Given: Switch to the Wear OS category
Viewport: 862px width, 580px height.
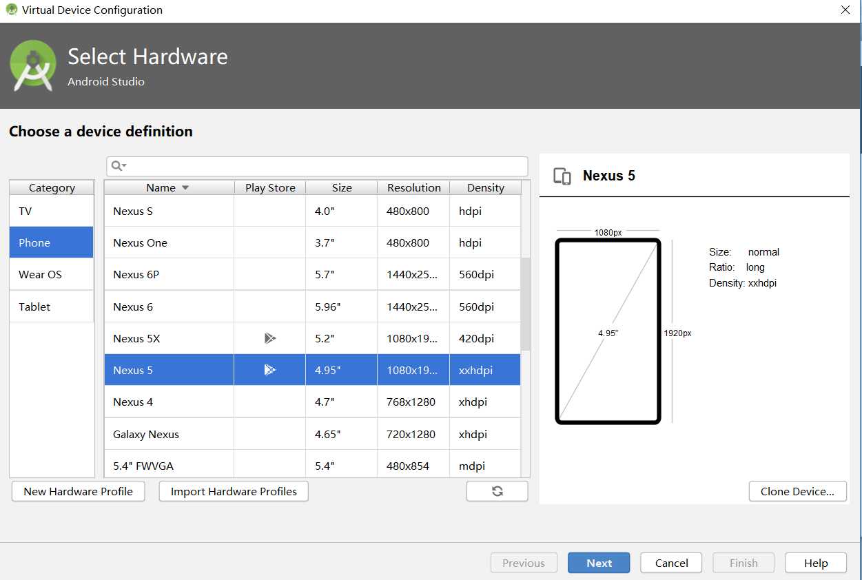Looking at the screenshot, I should (x=52, y=274).
